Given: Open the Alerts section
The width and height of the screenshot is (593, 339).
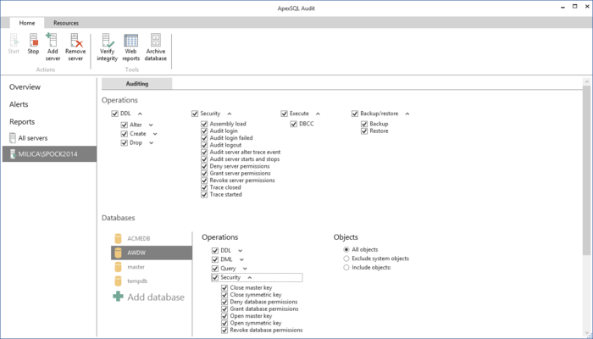Looking at the screenshot, I should pyautogui.click(x=19, y=104).
